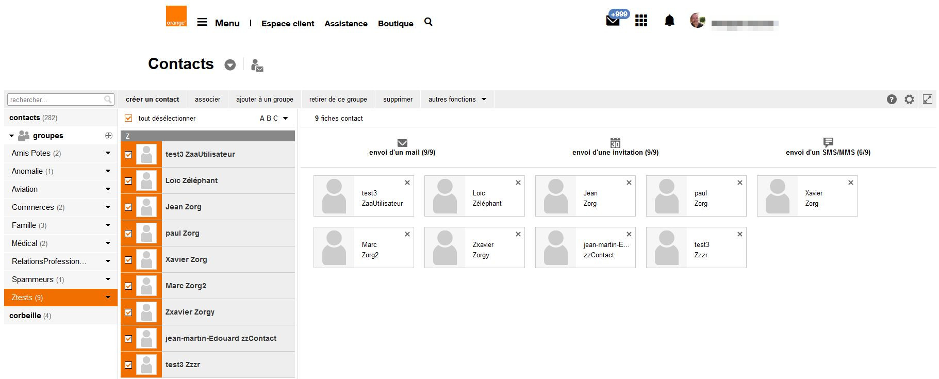The image size is (939, 379).
Task: Click créer un contact
Action: click(152, 100)
